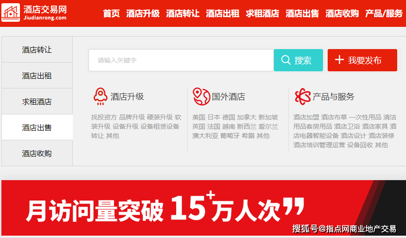Click the plus icon in 我要发布

click(339, 60)
